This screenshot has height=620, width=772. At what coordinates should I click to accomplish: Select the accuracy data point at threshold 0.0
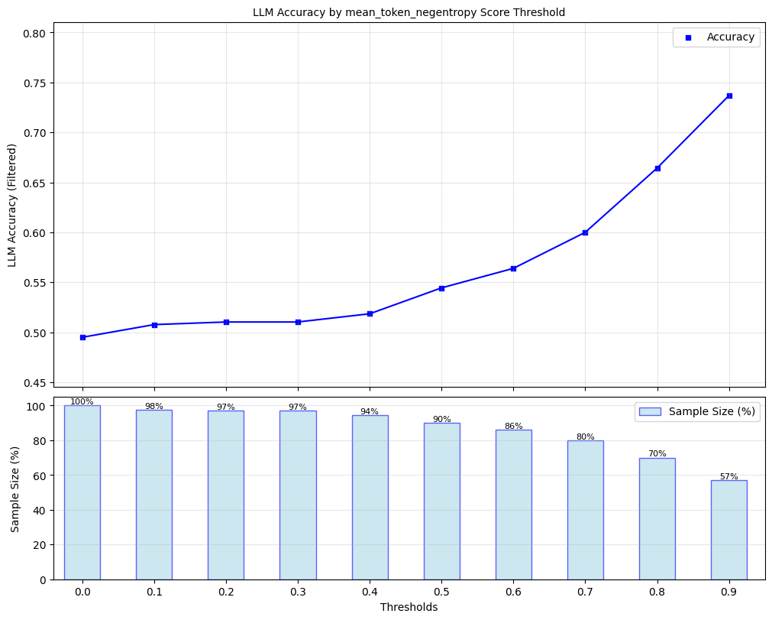point(82,337)
